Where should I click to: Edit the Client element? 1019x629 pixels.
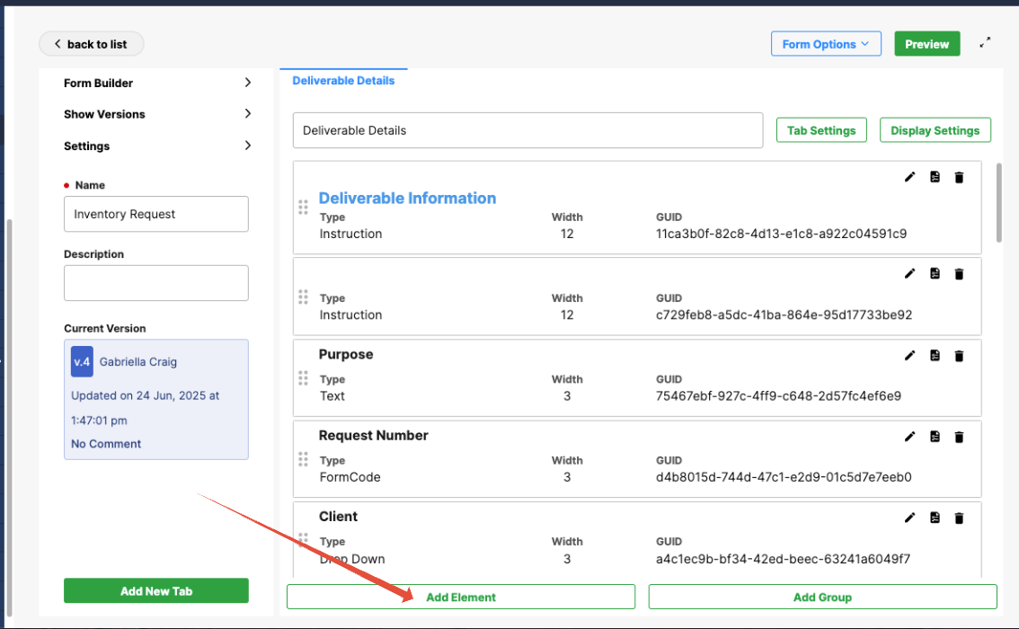click(x=909, y=518)
